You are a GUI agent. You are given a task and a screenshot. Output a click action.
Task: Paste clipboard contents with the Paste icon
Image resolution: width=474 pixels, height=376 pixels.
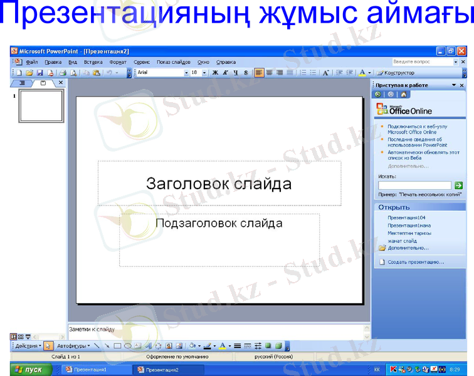click(x=97, y=73)
